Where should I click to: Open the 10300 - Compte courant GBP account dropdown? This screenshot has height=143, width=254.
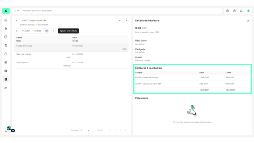[x=72, y=20]
